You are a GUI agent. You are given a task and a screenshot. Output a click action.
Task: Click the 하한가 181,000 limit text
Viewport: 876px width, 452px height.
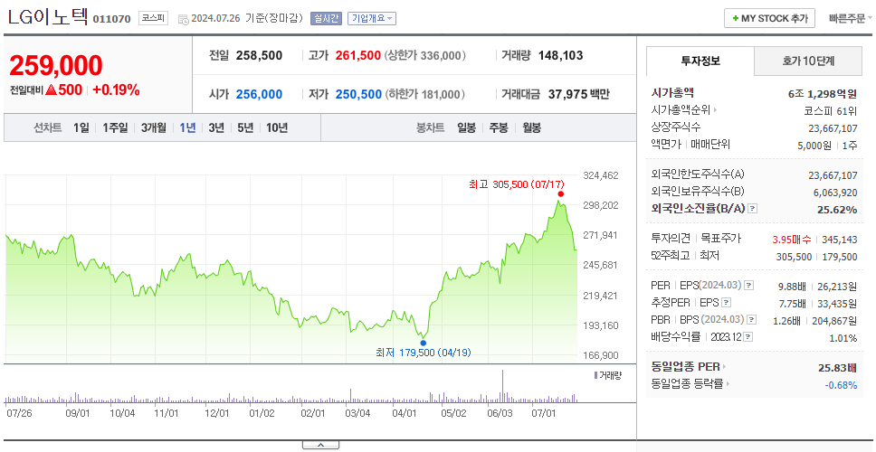click(x=425, y=94)
